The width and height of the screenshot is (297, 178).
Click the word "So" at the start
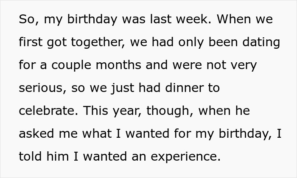[26, 20]
